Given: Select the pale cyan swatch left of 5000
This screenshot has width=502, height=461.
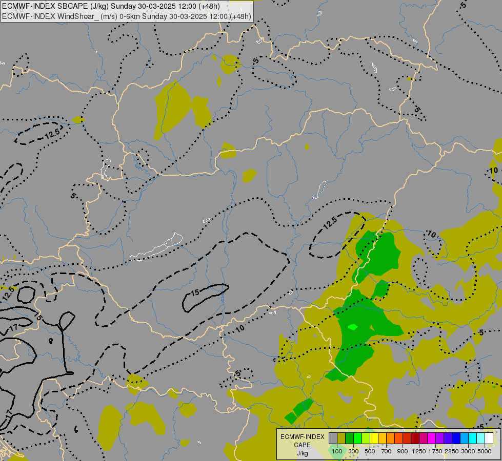Looking at the screenshot, I should click(x=481, y=438).
